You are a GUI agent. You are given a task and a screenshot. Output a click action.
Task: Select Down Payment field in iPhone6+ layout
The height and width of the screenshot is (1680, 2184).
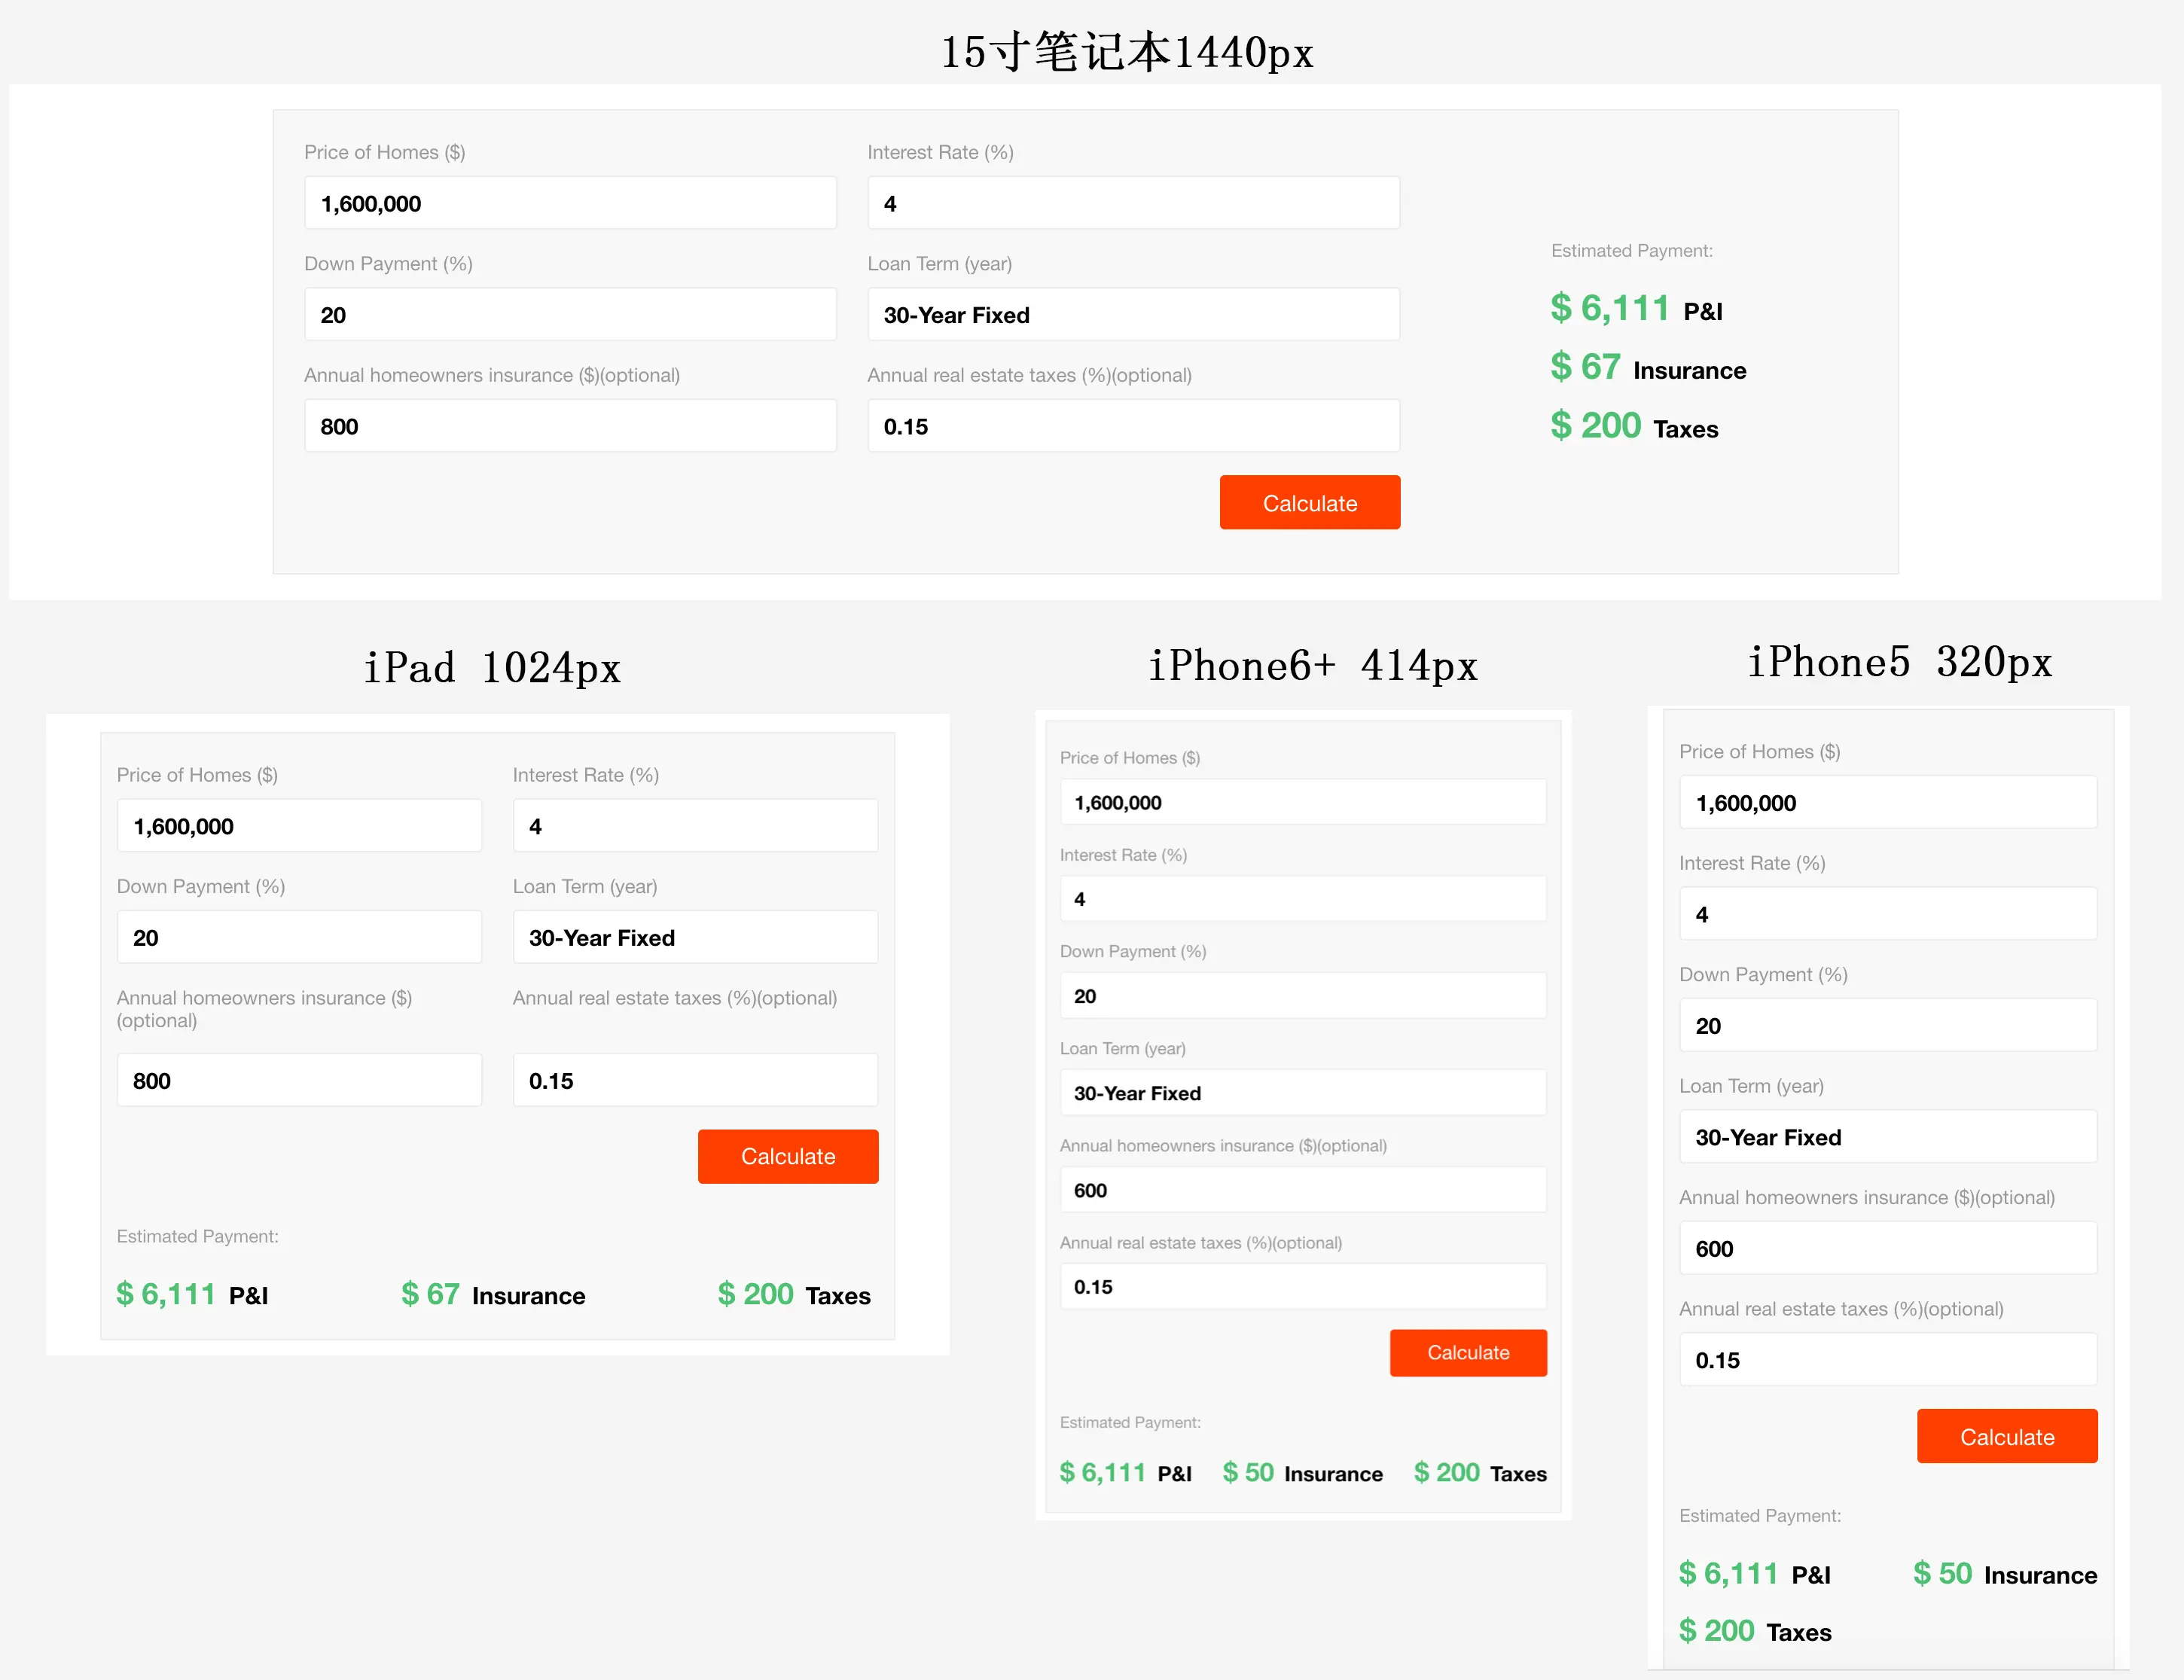pyautogui.click(x=1302, y=996)
